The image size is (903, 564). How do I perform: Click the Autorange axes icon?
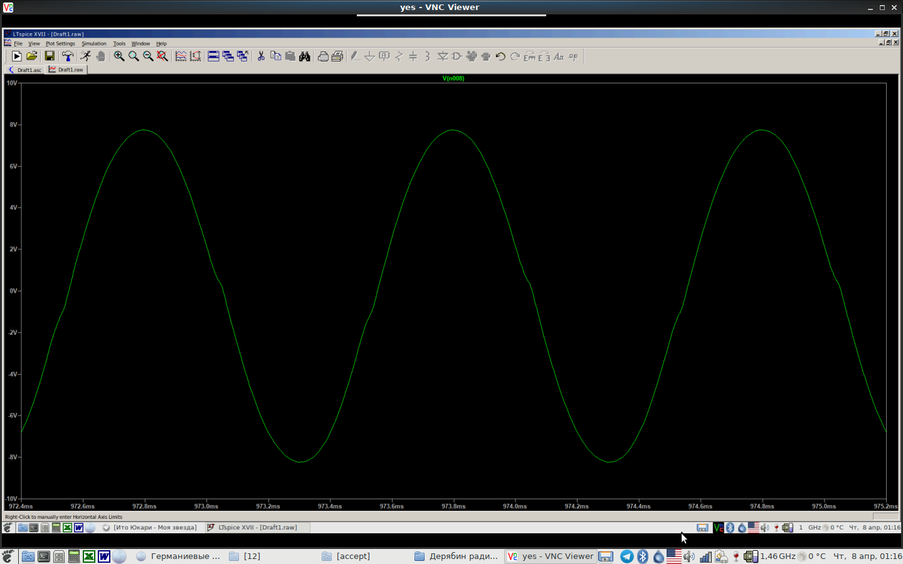[196, 56]
